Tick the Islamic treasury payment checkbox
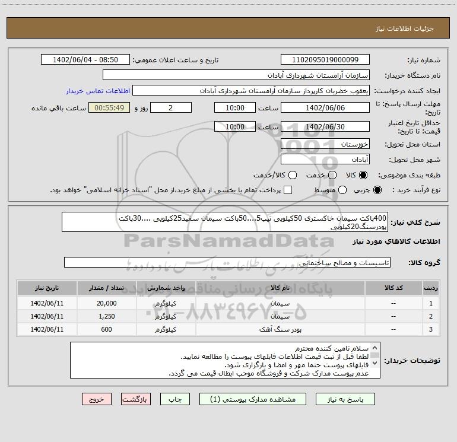Image resolution: width=457 pixels, height=442 pixels. pyautogui.click(x=288, y=190)
